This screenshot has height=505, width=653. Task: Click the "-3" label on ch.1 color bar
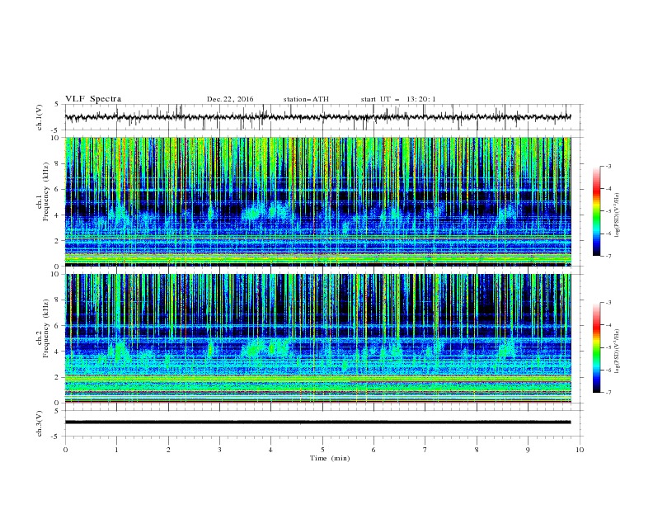point(608,166)
